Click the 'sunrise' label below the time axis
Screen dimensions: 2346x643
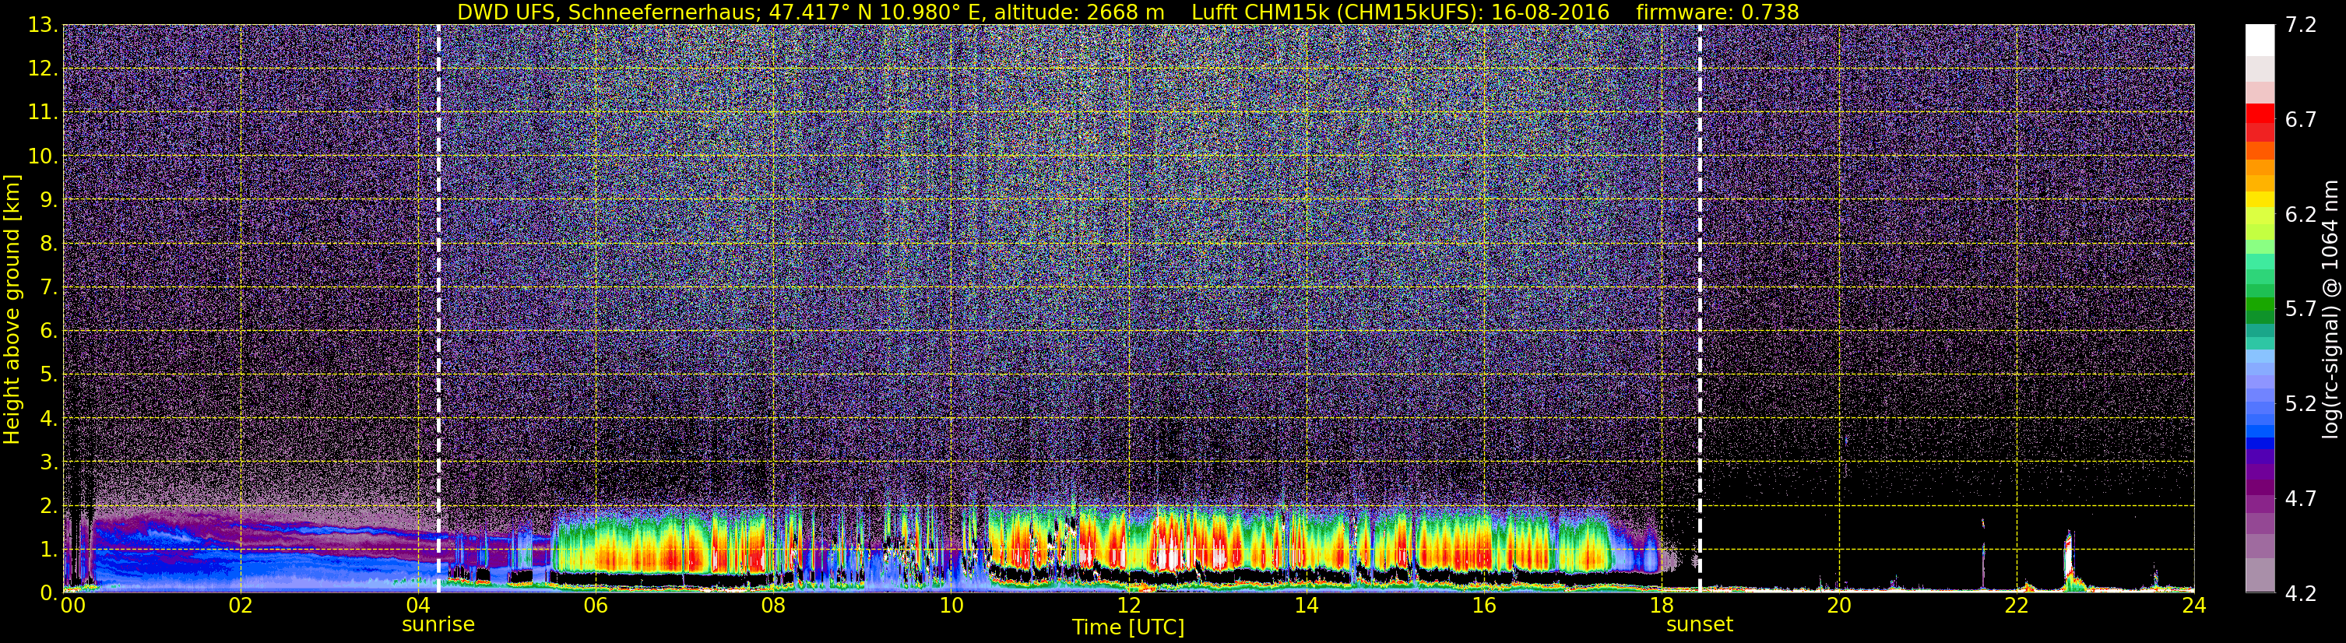click(x=438, y=625)
